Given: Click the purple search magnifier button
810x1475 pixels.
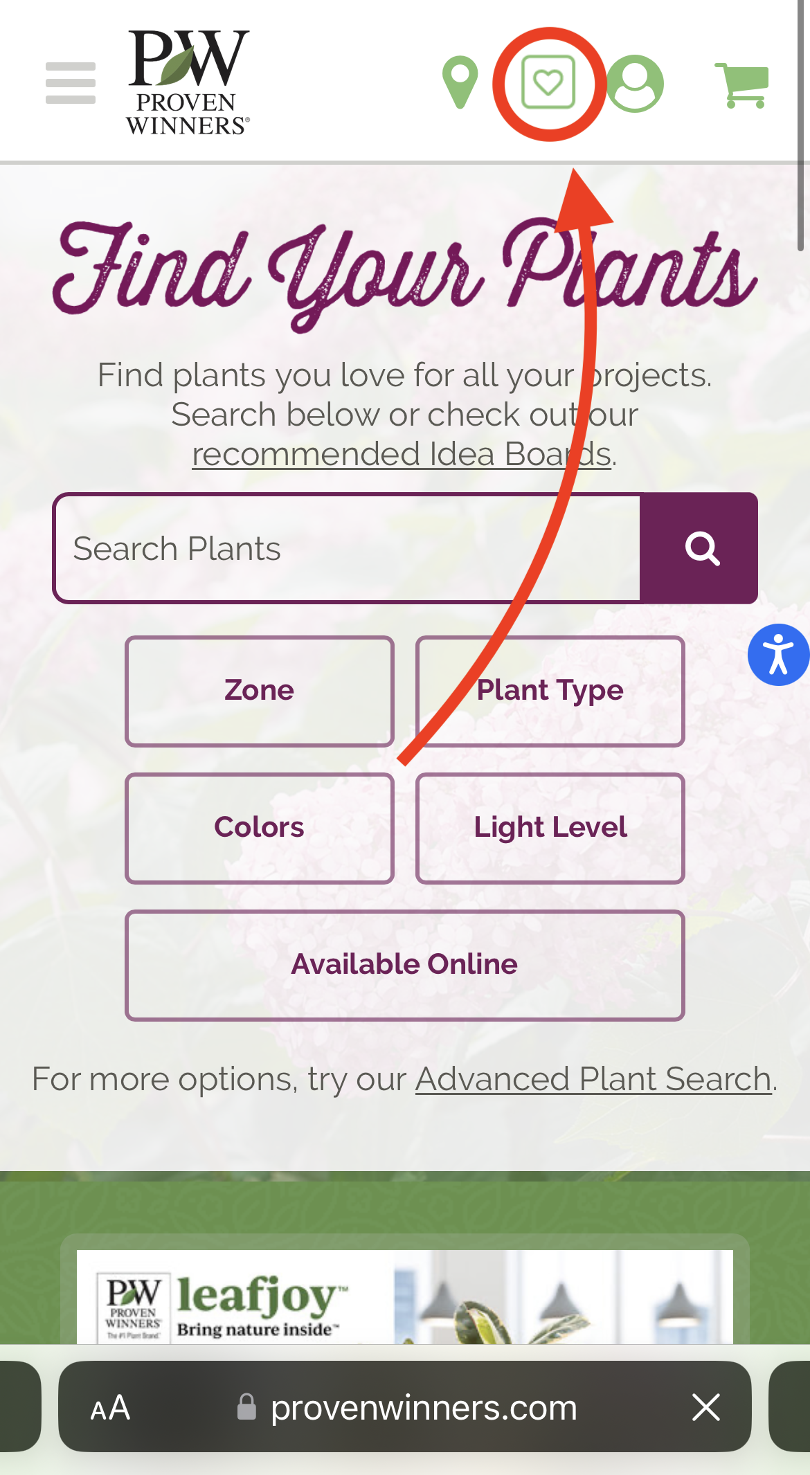Looking at the screenshot, I should pos(700,548).
